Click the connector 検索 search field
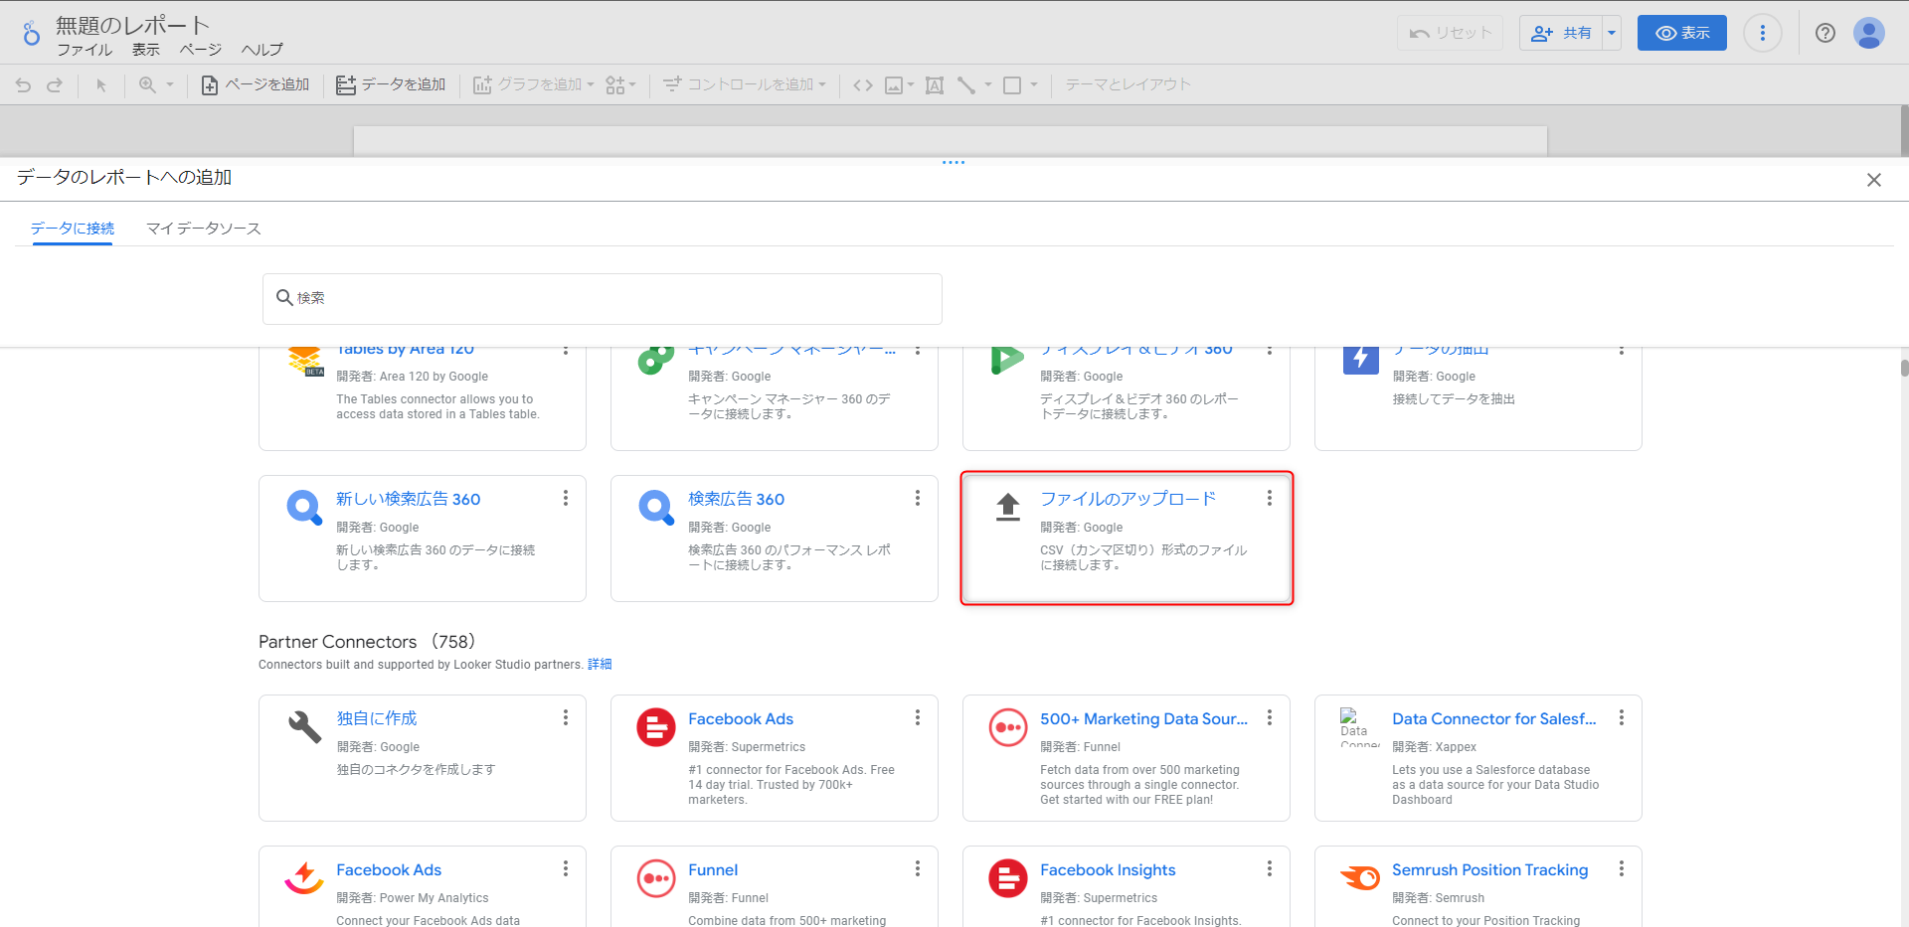This screenshot has width=1909, height=927. 603,298
